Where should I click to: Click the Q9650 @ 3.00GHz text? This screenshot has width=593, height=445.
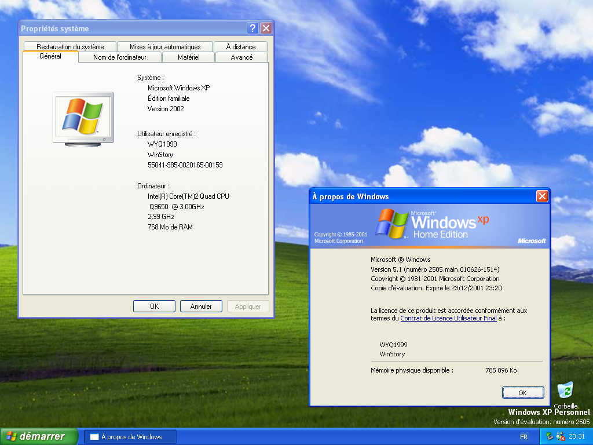pyautogui.click(x=177, y=207)
